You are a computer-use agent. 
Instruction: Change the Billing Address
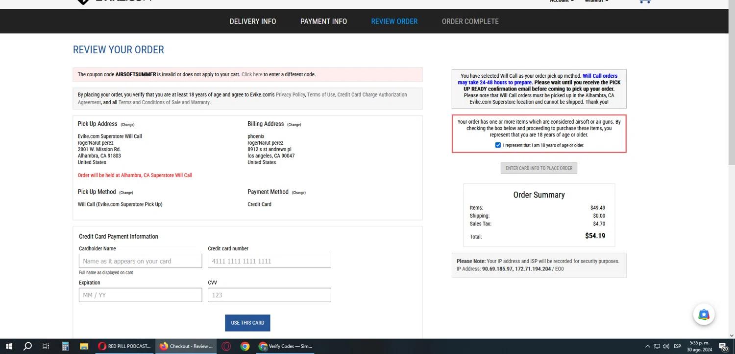click(294, 125)
